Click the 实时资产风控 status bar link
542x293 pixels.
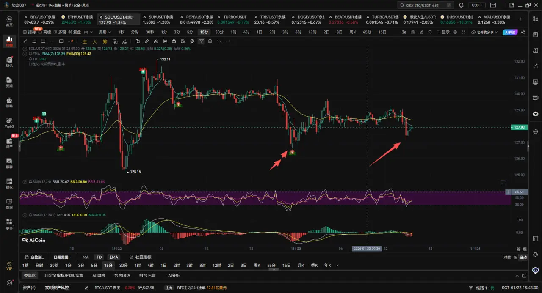[x=56, y=288]
